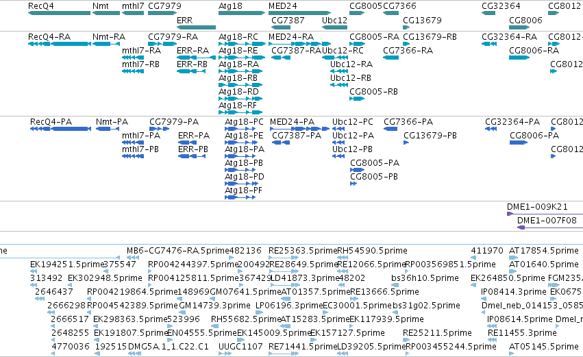Viewport: 583px width, 357px height.
Task: Select the ERR-RA transcript label
Action: (193, 51)
